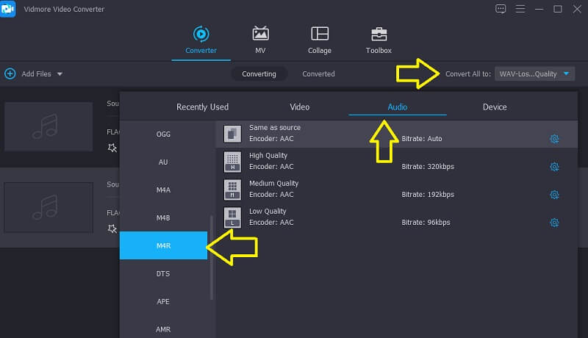Show the Converted list
Screen dimensions: 588x338
click(x=318, y=73)
